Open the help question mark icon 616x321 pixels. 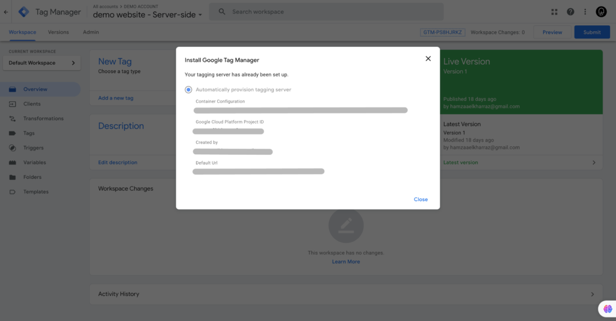pyautogui.click(x=570, y=12)
